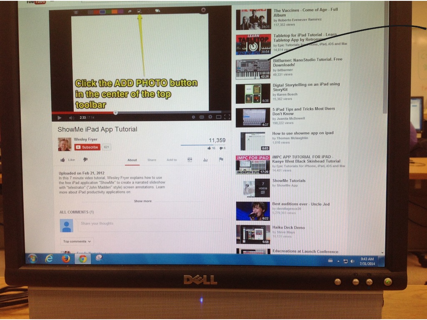Open the Add to tab
The height and width of the screenshot is (320, 427).
pos(171,160)
